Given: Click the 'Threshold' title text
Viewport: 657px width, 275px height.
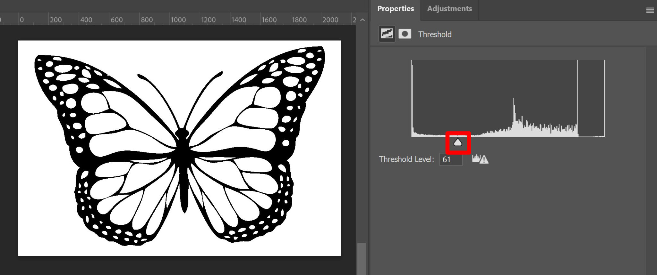Looking at the screenshot, I should (x=435, y=34).
